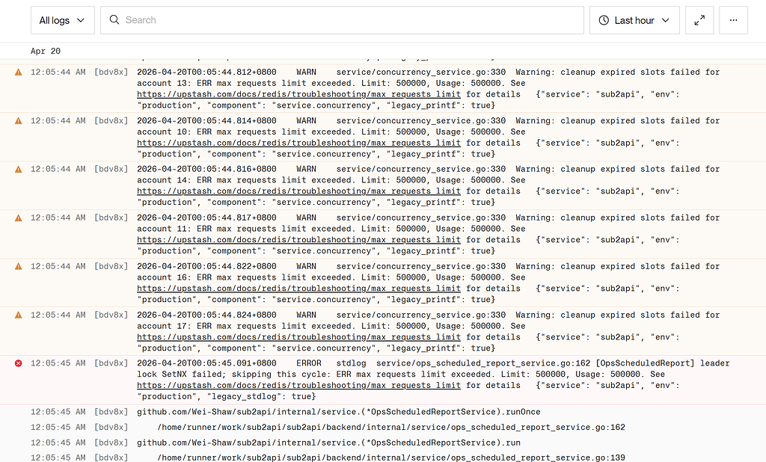Click the timestamp 2026-04-20T00:05:44.814+0800 in the log

(x=206, y=120)
